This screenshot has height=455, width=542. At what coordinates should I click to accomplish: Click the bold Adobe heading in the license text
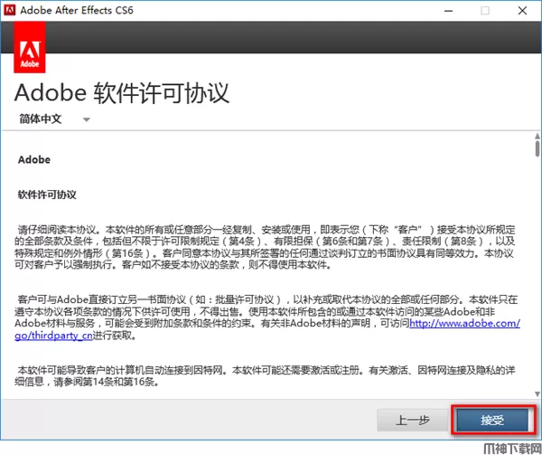pos(34,160)
